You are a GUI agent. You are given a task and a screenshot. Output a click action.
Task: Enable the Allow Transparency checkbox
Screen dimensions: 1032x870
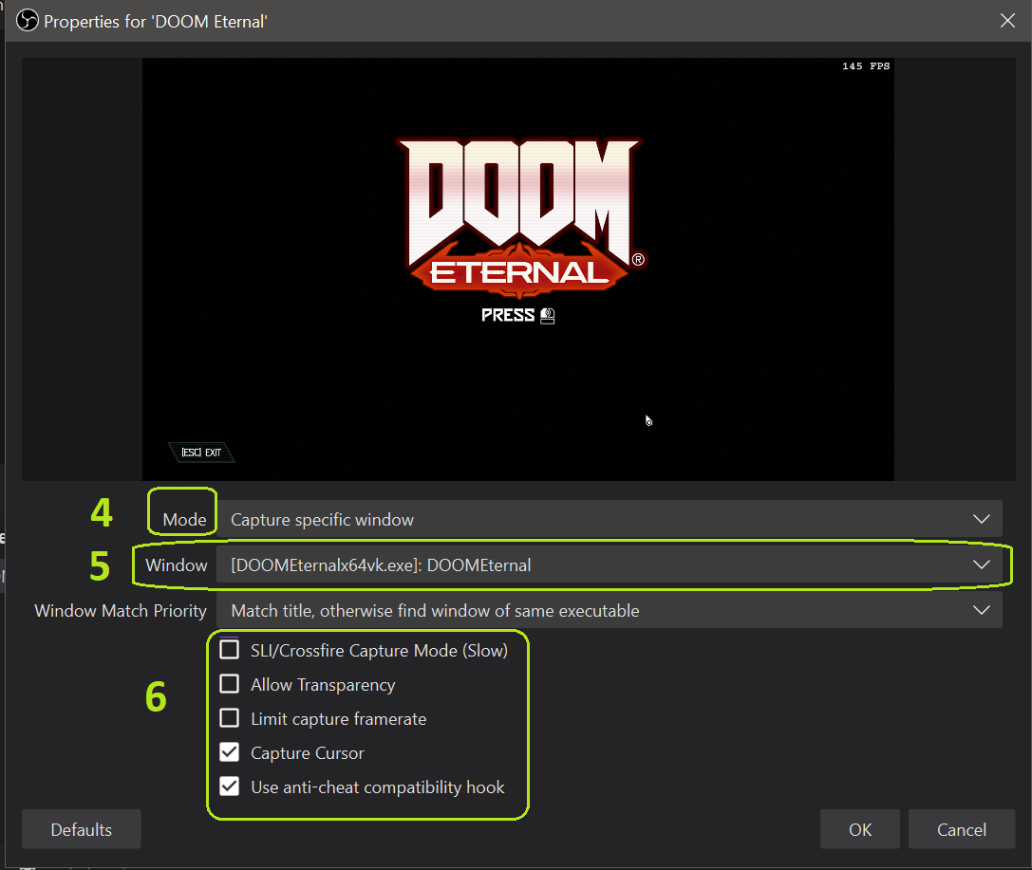coord(229,684)
